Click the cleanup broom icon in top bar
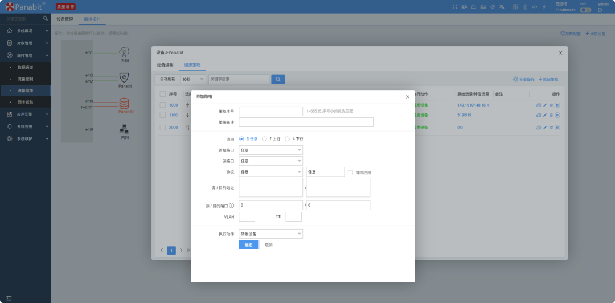Image resolution: width=615 pixels, height=303 pixels. coord(492,7)
